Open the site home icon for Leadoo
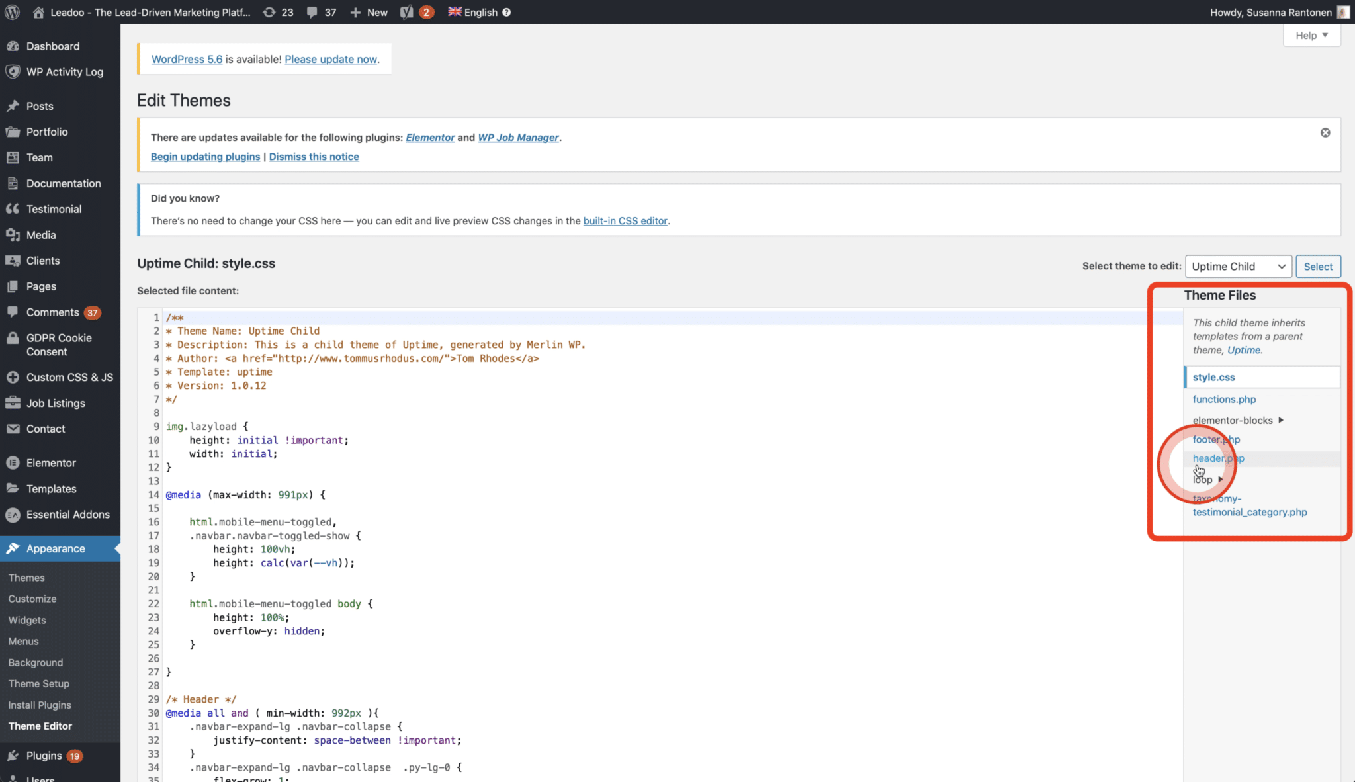This screenshot has height=782, width=1355. click(x=38, y=12)
